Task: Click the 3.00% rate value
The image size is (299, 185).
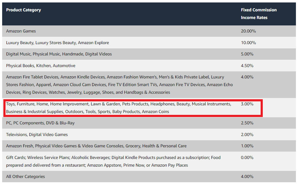Action: click(247, 104)
